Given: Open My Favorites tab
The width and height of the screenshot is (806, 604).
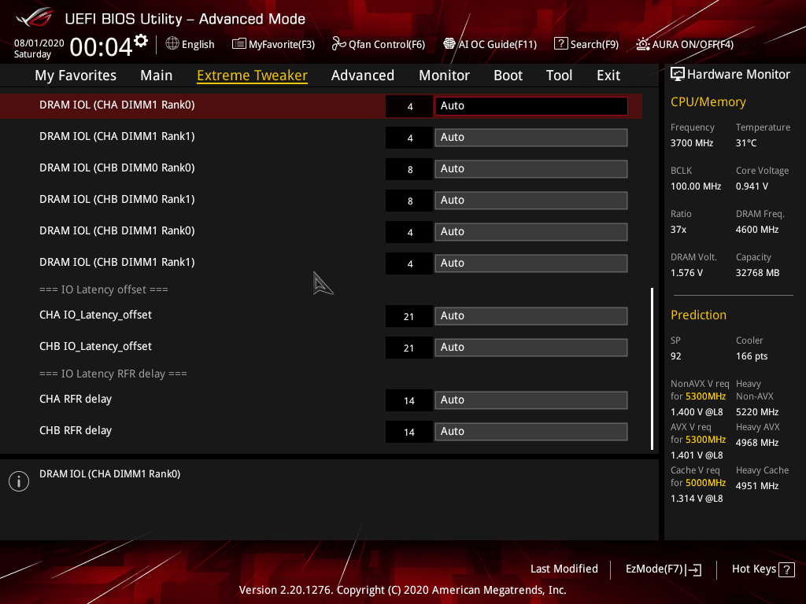Looking at the screenshot, I should point(76,75).
